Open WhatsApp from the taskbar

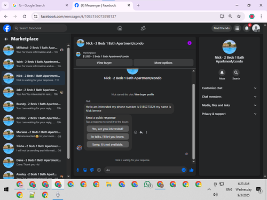(147, 185)
